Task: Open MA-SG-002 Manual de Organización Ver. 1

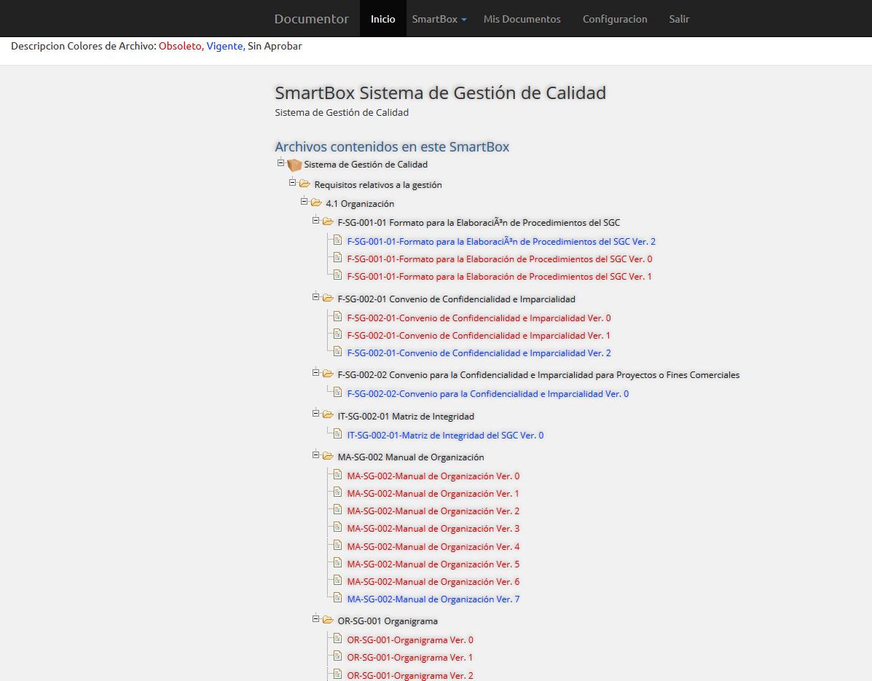Action: pyautogui.click(x=433, y=494)
